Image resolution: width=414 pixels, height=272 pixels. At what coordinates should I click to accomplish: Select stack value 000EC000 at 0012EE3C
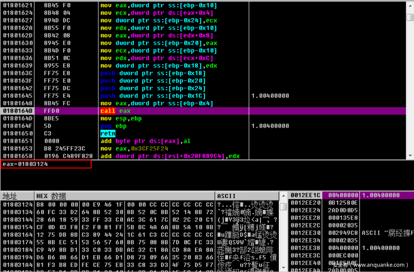[343, 255]
